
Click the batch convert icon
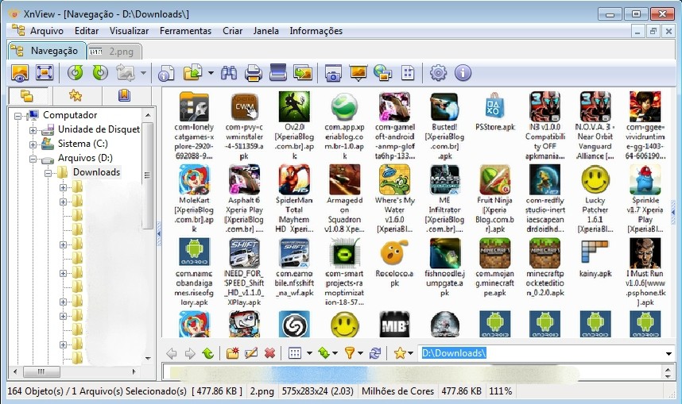[303, 73]
